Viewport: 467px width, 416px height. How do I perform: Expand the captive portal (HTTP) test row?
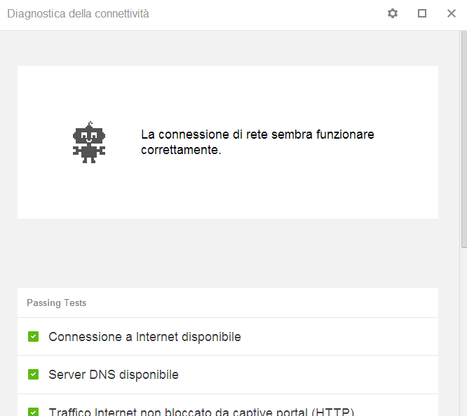point(201,412)
